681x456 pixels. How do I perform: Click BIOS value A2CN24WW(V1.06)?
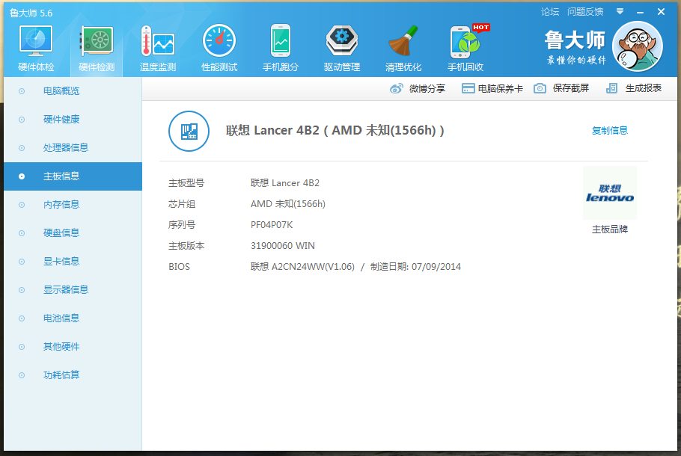click(x=313, y=266)
